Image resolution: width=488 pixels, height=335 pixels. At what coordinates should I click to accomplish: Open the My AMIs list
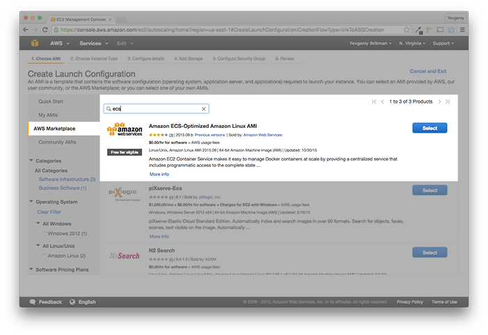point(64,115)
